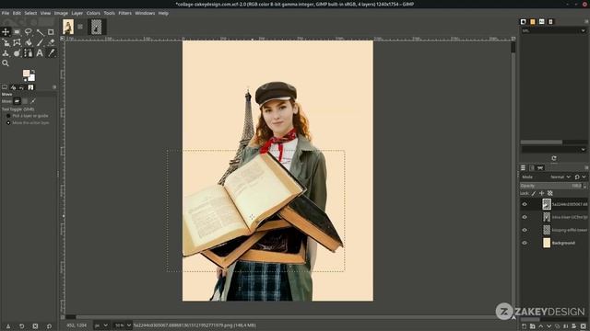The width and height of the screenshot is (590, 331).
Task: Open tool options tab configuration menu
Action: click(x=54, y=87)
